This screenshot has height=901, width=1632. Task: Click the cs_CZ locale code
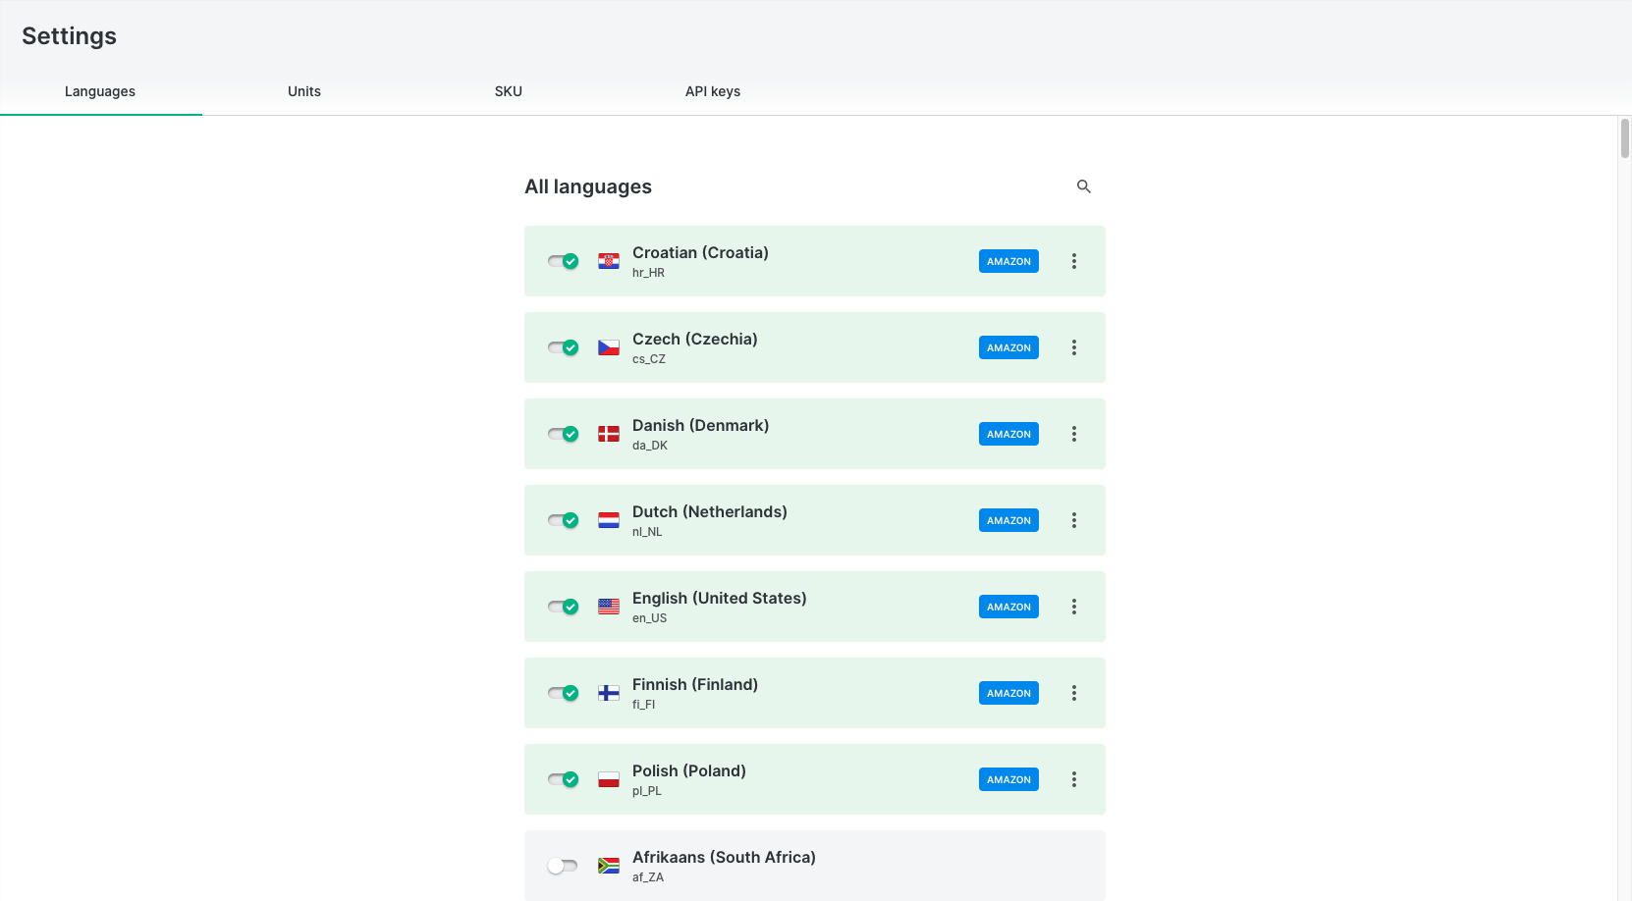649,359
